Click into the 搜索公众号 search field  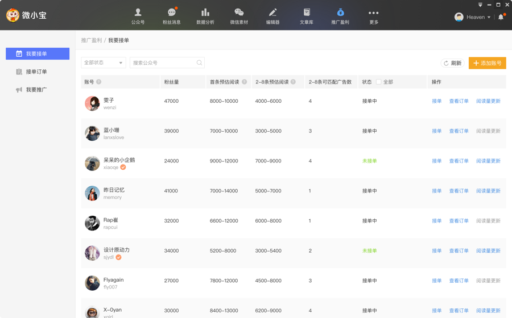click(x=163, y=63)
